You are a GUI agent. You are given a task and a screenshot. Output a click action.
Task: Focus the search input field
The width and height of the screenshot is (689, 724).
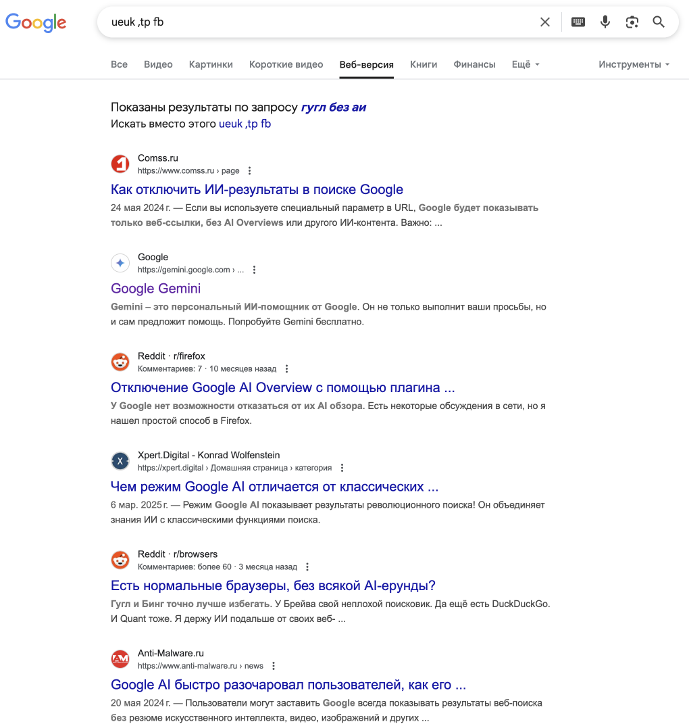click(318, 22)
